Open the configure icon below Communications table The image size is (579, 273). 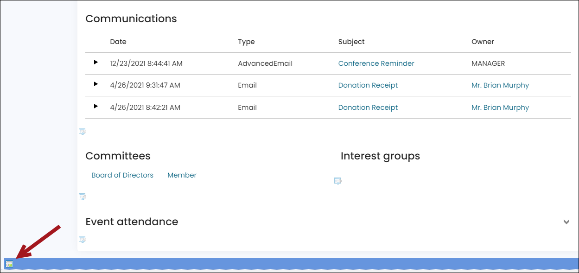(83, 131)
